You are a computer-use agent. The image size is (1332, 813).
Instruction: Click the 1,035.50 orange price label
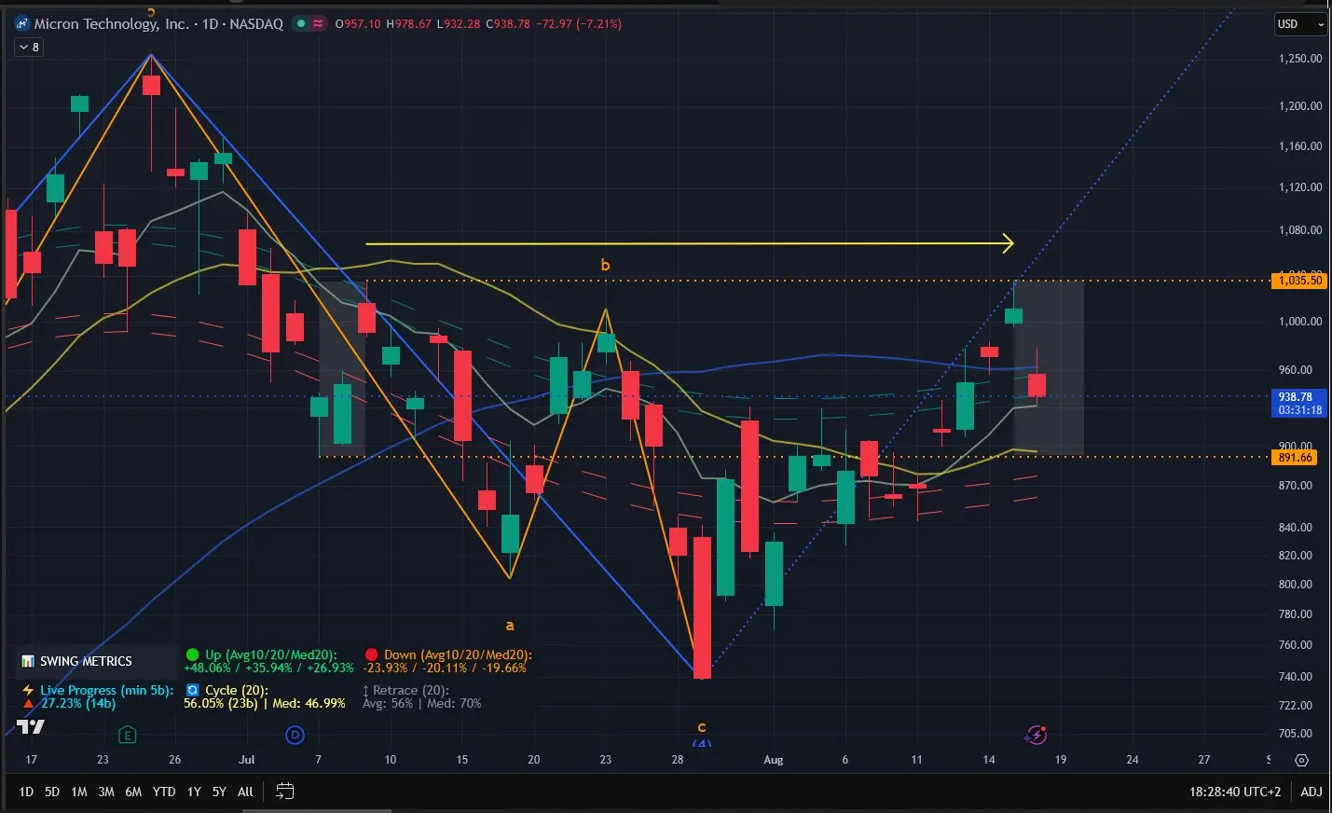point(1299,280)
